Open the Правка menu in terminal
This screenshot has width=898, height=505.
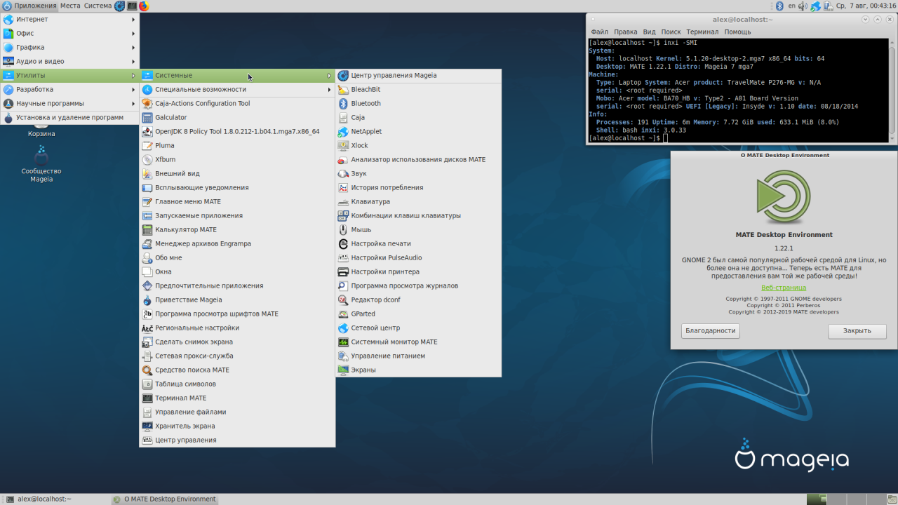(625, 32)
